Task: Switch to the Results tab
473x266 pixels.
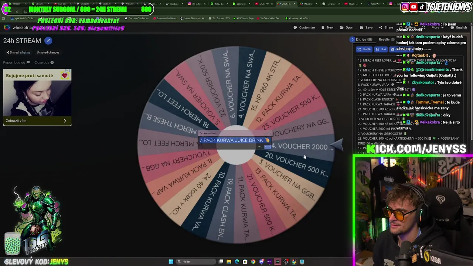Action: tap(387, 40)
